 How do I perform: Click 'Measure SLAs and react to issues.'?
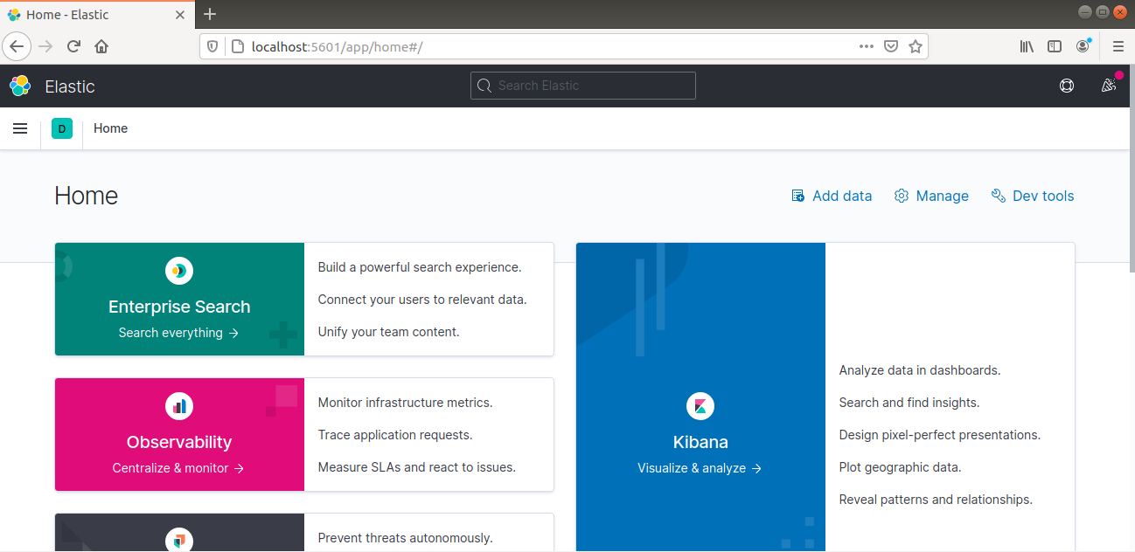(x=417, y=467)
